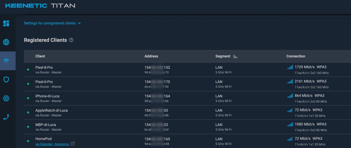Follow the via Extender - Soggiorno link
This screenshot has height=148, width=351.
coord(52,144)
